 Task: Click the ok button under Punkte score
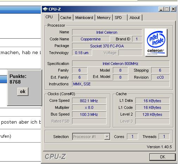tap(23, 92)
